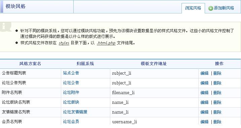The height and width of the screenshot is (128, 241).
Task: Click the 模板文件地址 column header
Action: pos(154,64)
